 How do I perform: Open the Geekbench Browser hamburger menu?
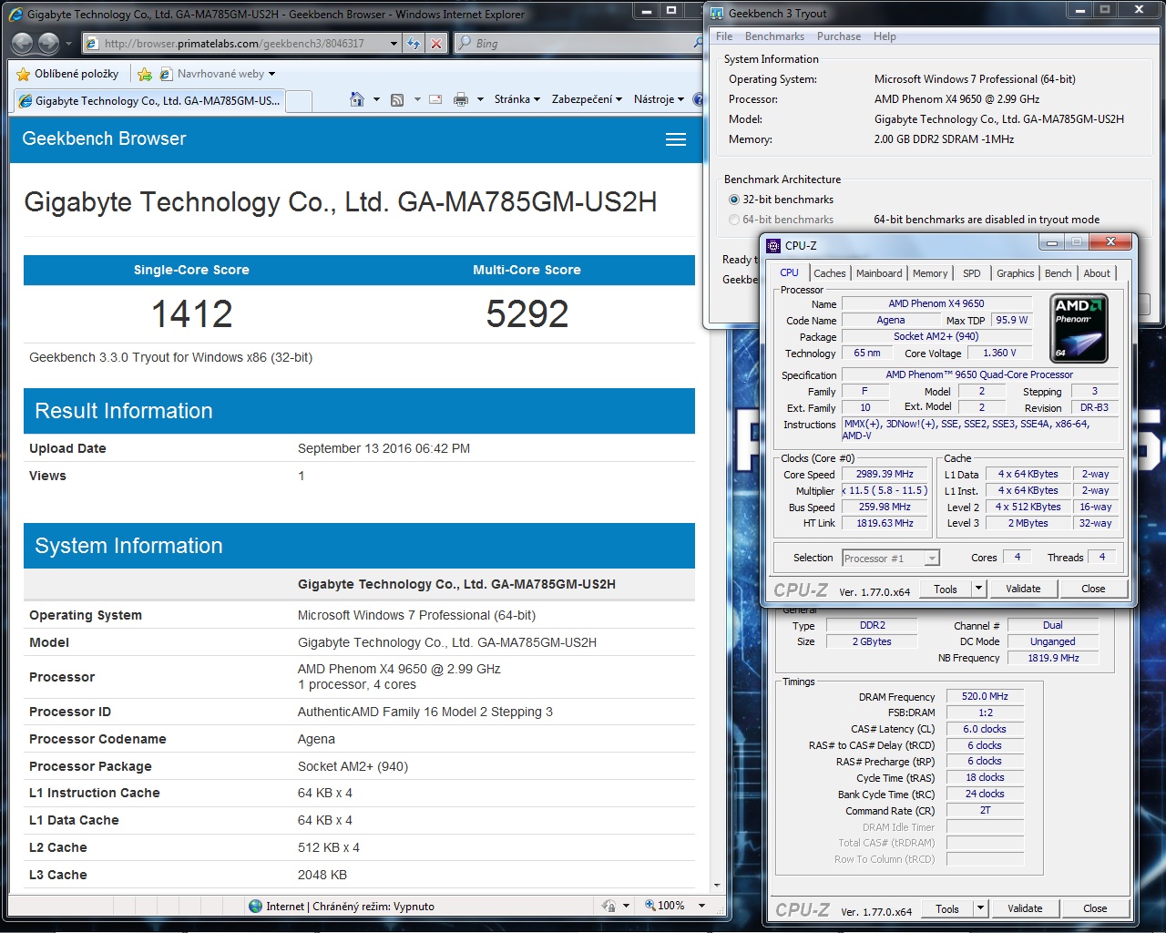point(676,139)
